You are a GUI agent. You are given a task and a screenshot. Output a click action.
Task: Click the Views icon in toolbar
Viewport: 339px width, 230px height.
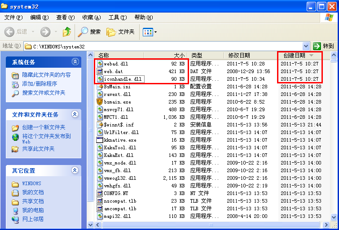click(147, 32)
